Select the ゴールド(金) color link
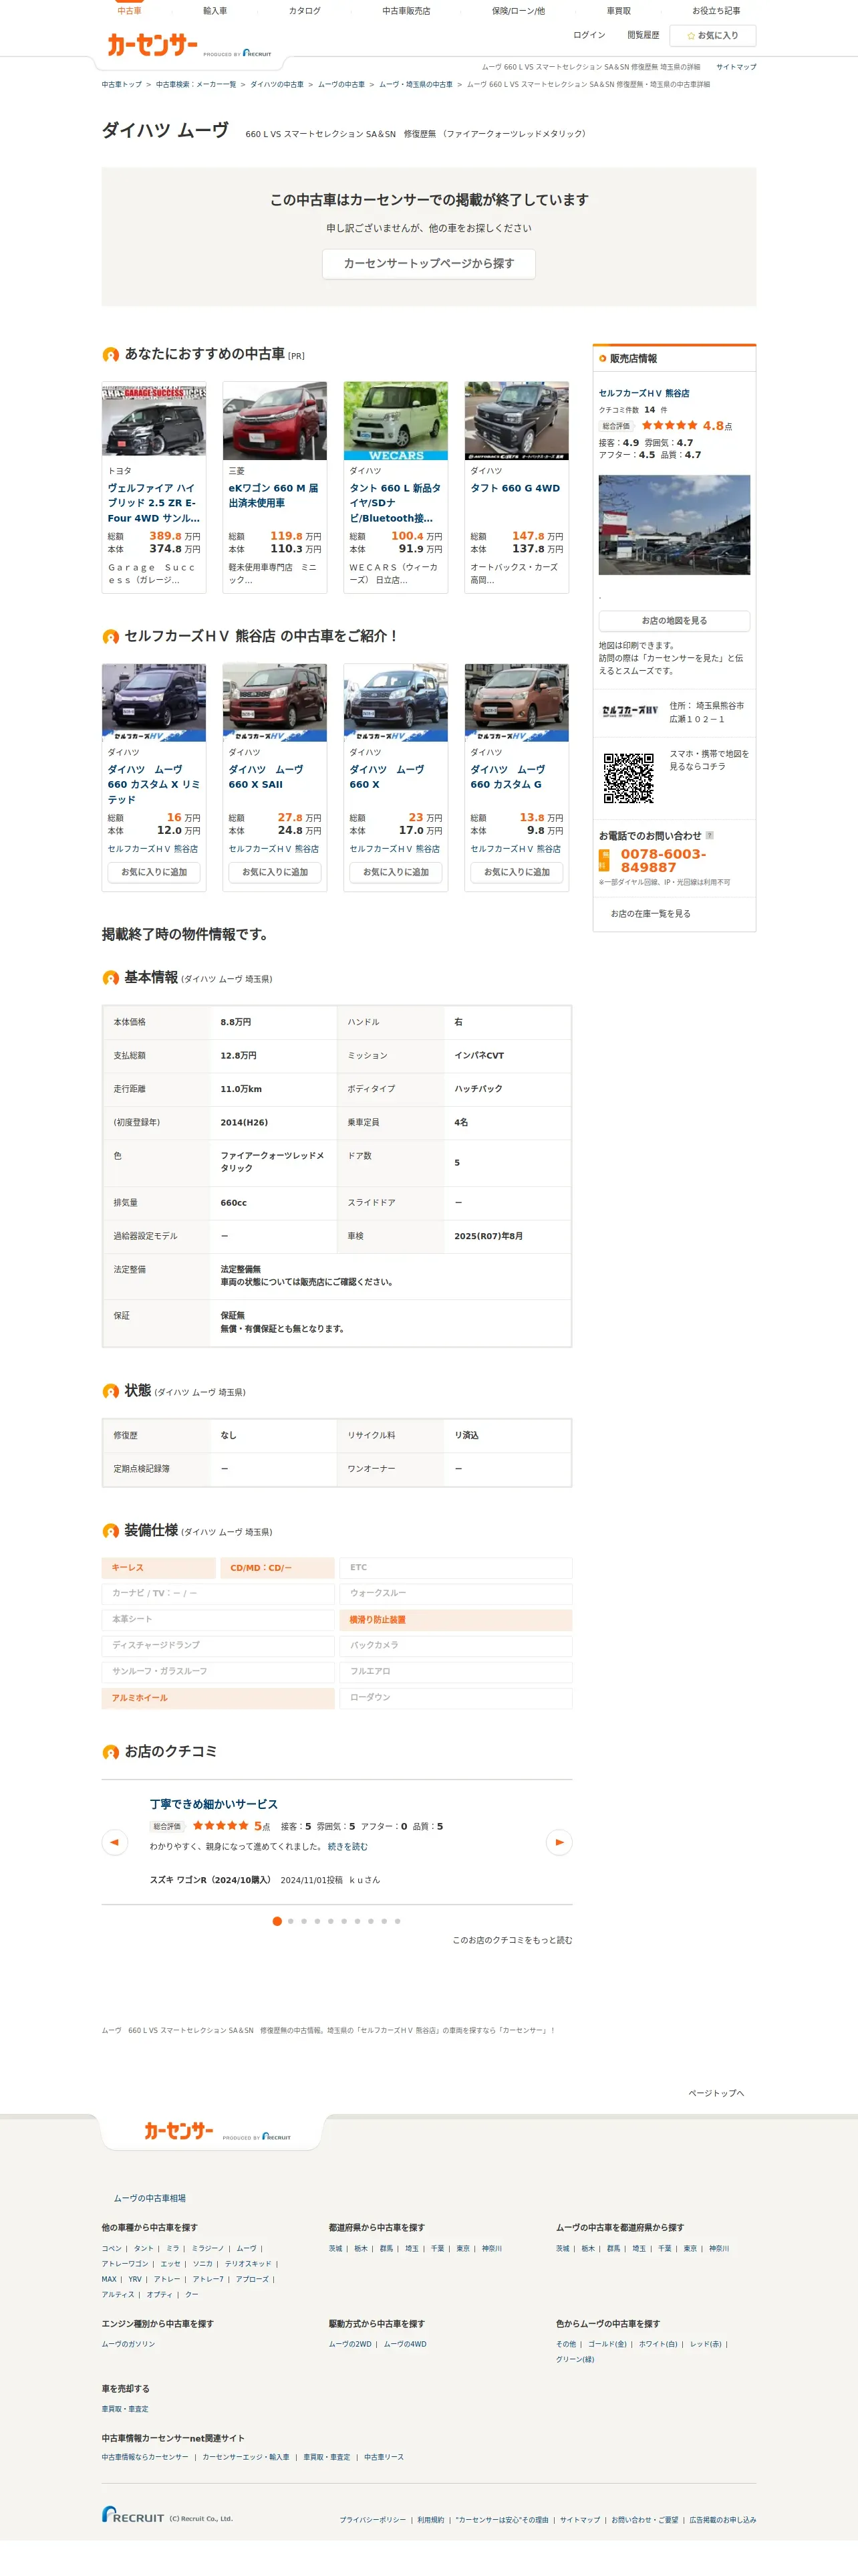The height and width of the screenshot is (2576, 858). tap(607, 2344)
